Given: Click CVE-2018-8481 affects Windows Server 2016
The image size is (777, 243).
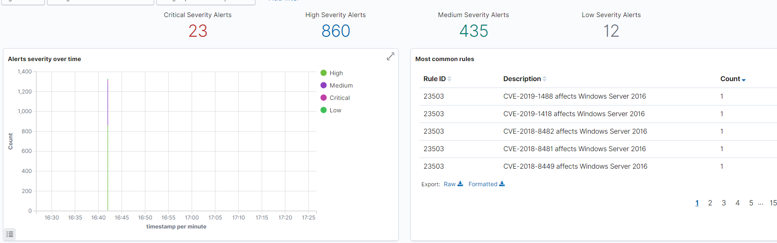Looking at the screenshot, I should pos(575,149).
